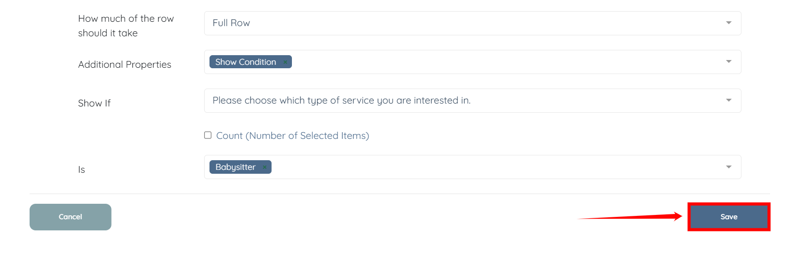Click empty space in the Is field

coord(485,167)
